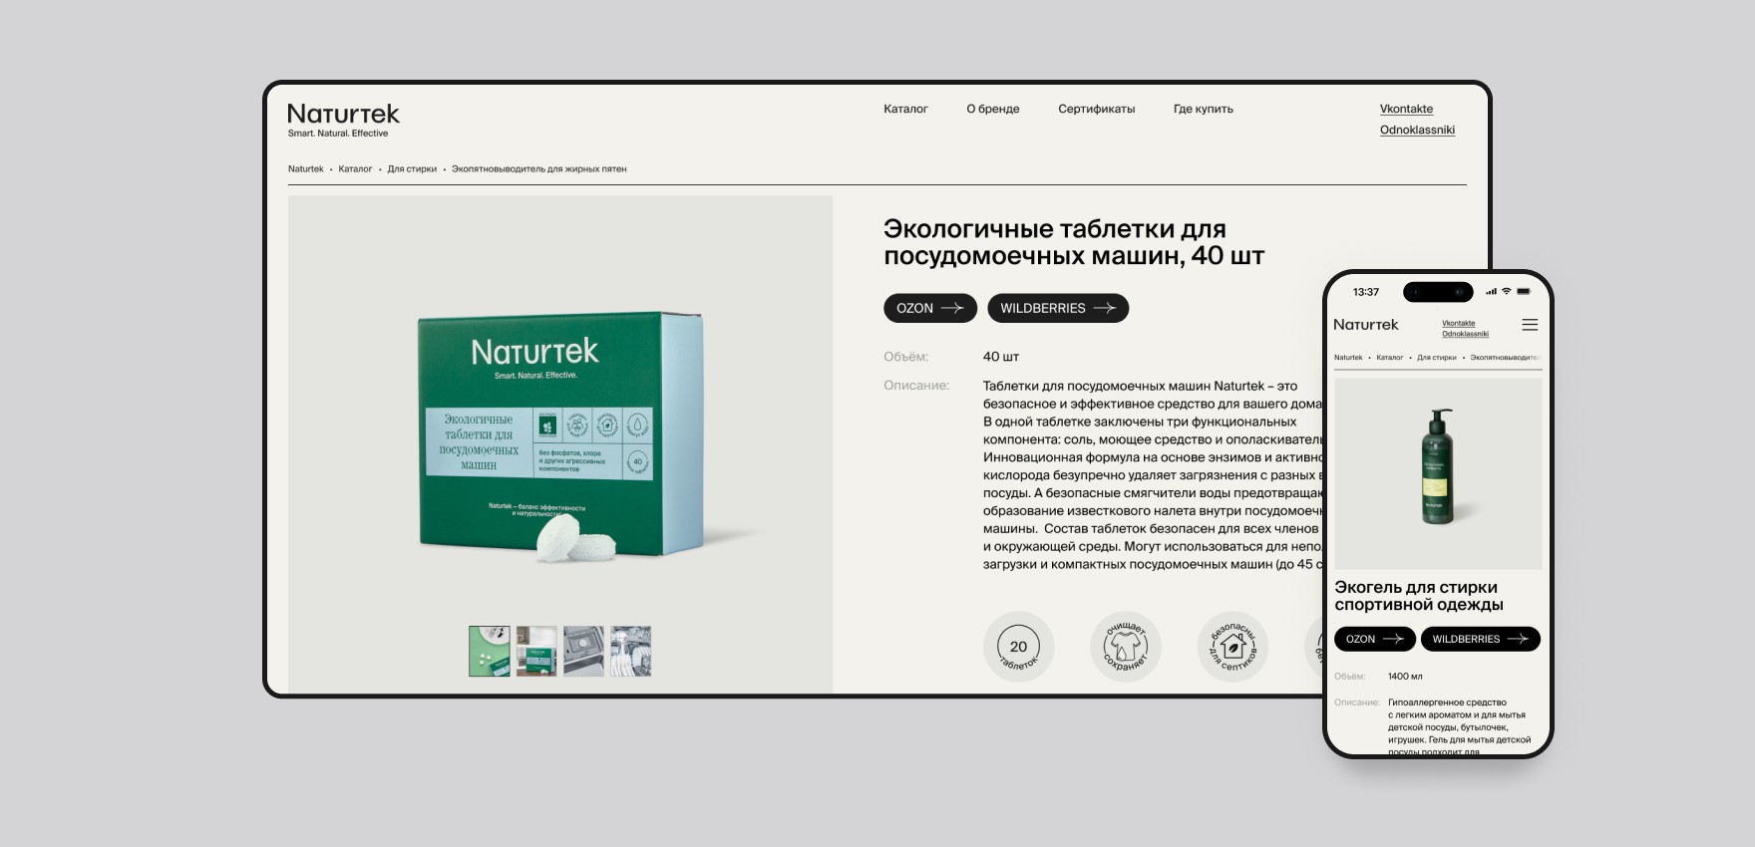Click the Naturtek logo on the desktop site
The height and width of the screenshot is (847, 1755).
[343, 114]
